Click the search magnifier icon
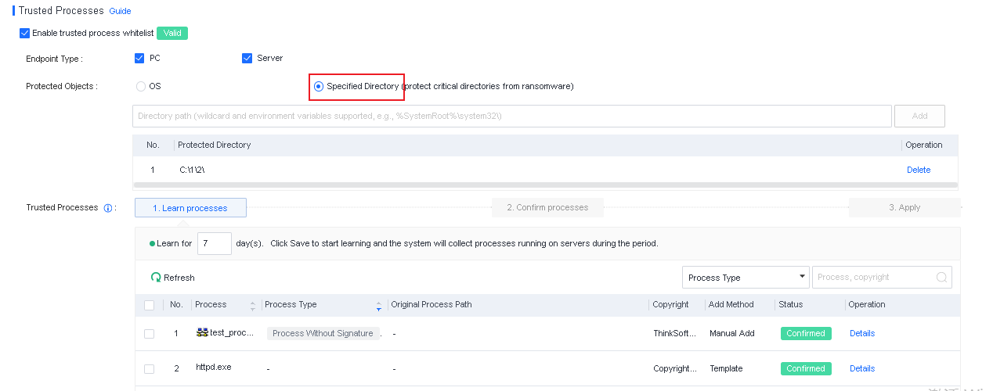 (941, 278)
